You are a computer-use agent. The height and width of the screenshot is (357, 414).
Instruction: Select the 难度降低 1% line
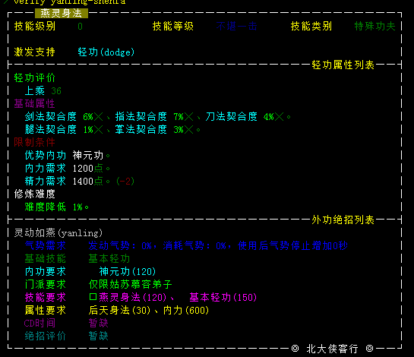click(x=56, y=207)
